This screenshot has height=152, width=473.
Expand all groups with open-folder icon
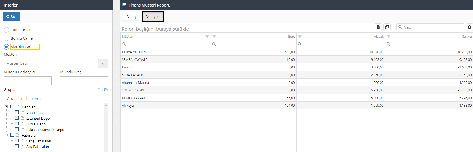coord(106,89)
